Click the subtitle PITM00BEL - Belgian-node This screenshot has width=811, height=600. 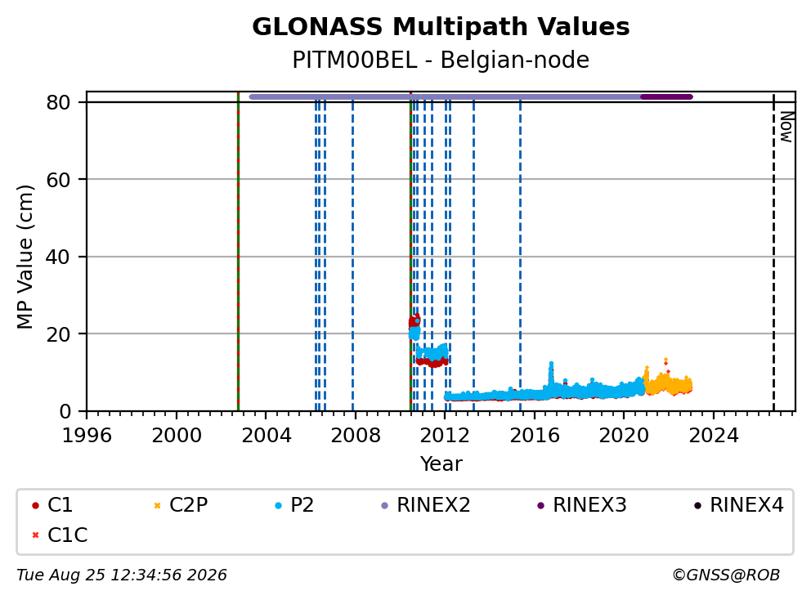(x=441, y=60)
